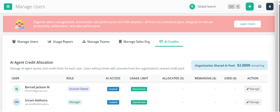Screen dimensions: 280x112
Task: Open the help question mark icon
Action: coord(260,6)
